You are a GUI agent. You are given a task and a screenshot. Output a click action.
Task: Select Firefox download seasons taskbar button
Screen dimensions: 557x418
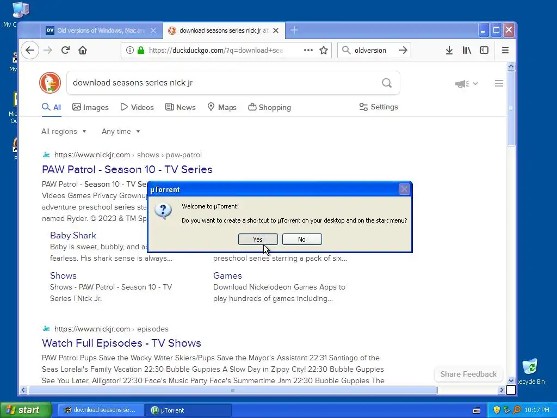[x=100, y=410]
